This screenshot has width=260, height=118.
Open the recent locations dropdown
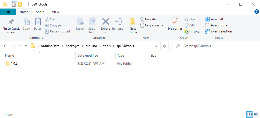(20, 46)
